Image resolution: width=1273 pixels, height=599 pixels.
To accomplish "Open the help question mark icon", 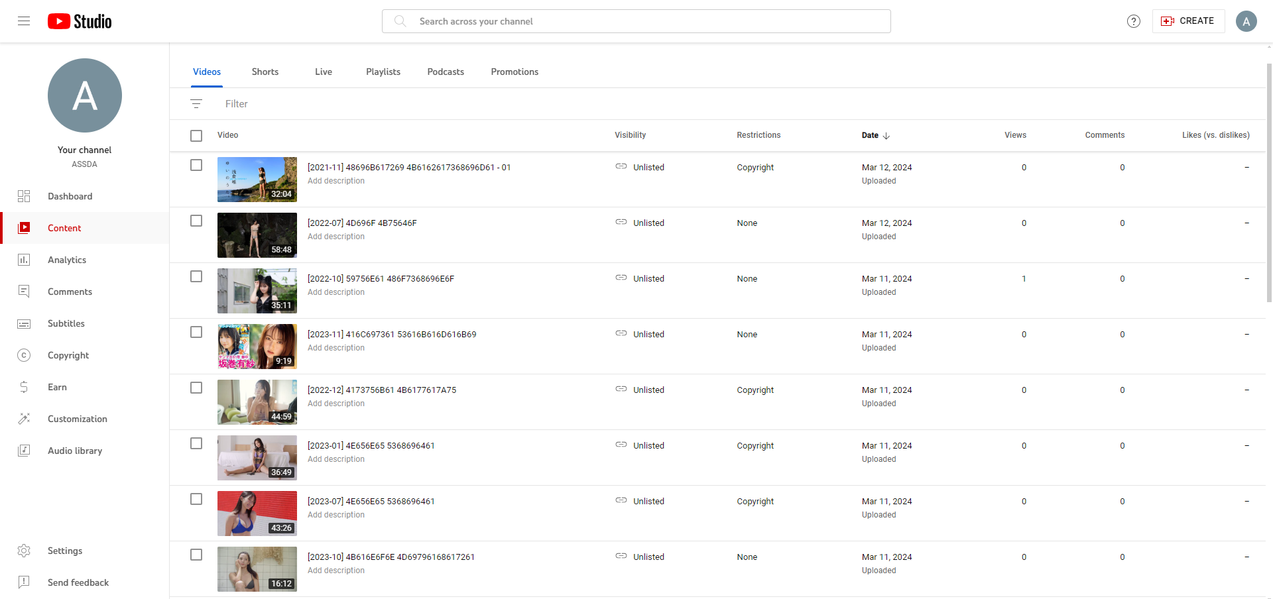I will [x=1134, y=21].
